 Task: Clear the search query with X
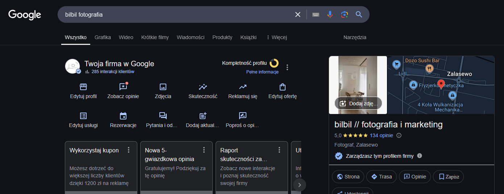click(x=298, y=14)
